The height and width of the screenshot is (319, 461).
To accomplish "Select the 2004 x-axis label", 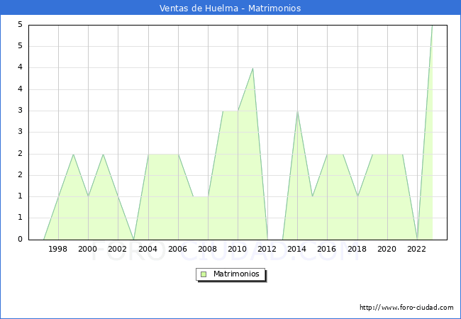I will click(x=148, y=249).
